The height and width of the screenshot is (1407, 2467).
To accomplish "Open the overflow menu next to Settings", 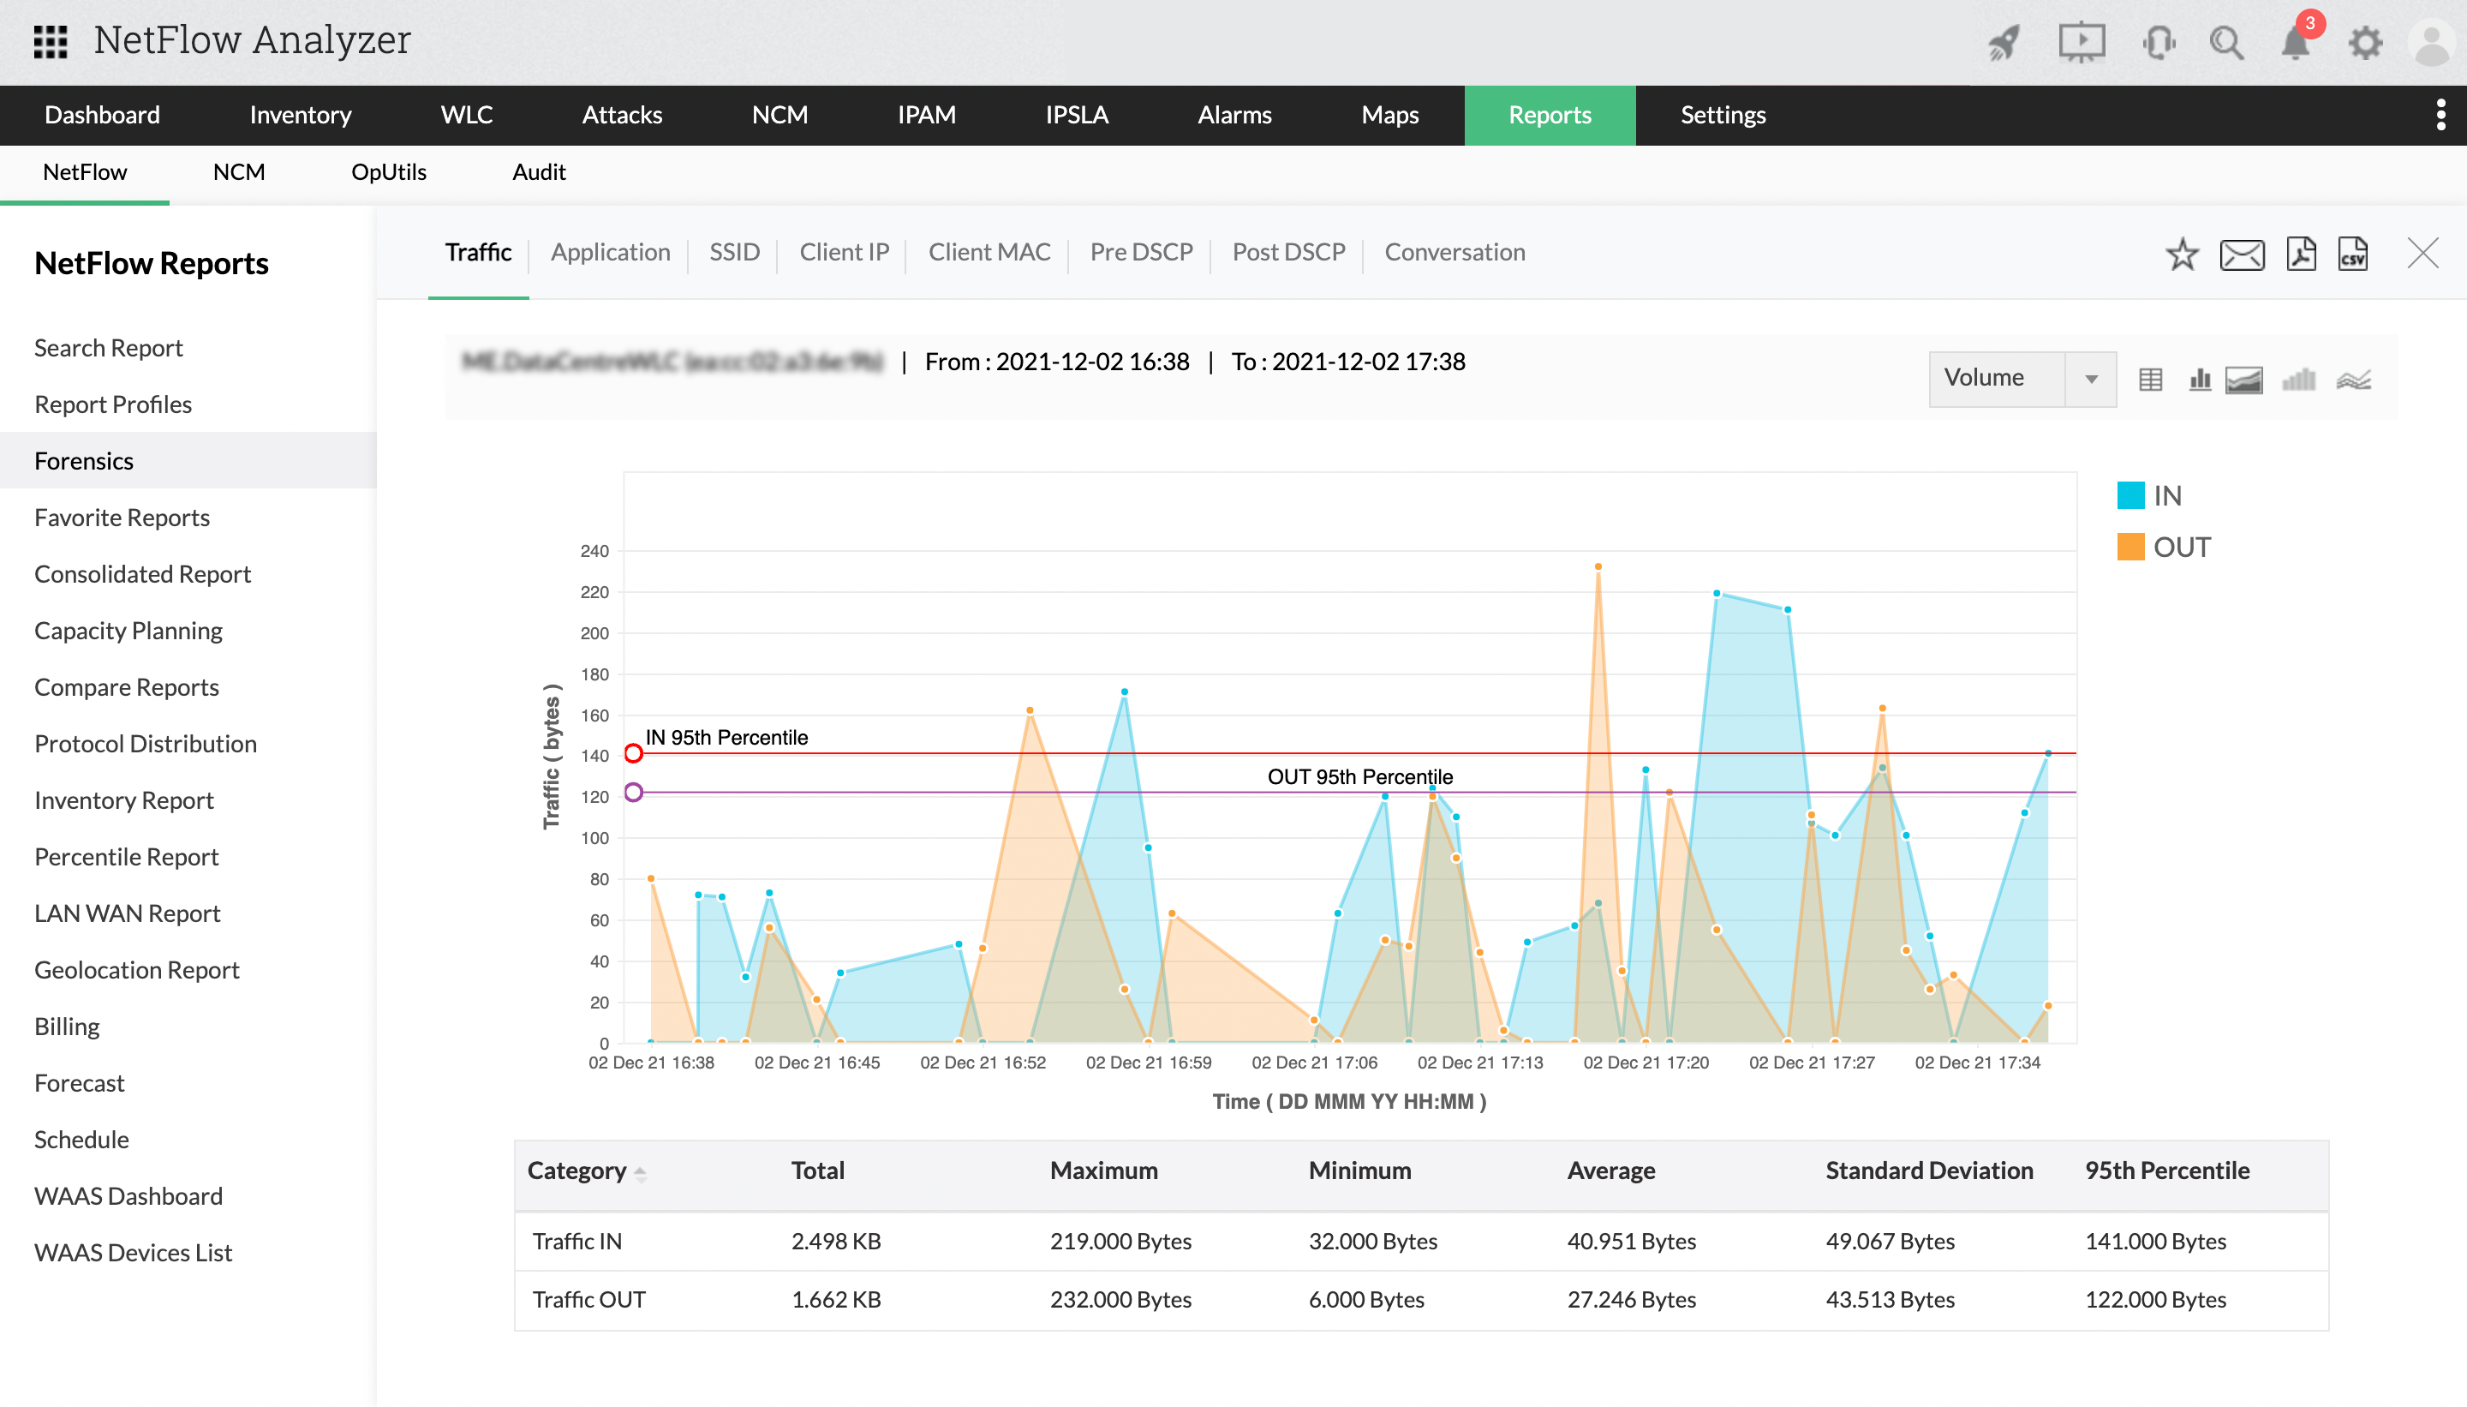I will tap(2443, 115).
